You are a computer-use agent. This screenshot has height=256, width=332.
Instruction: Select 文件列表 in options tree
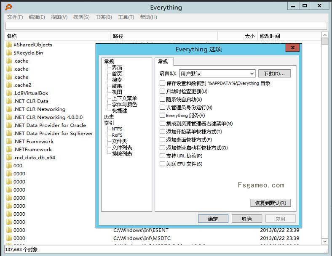coord(122,148)
